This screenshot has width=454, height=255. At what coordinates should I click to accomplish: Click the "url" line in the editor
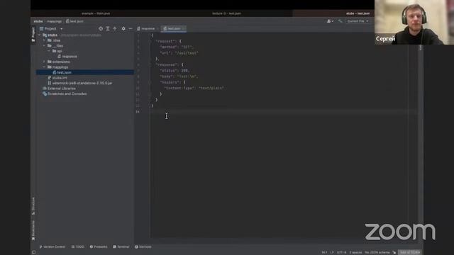tap(179, 53)
